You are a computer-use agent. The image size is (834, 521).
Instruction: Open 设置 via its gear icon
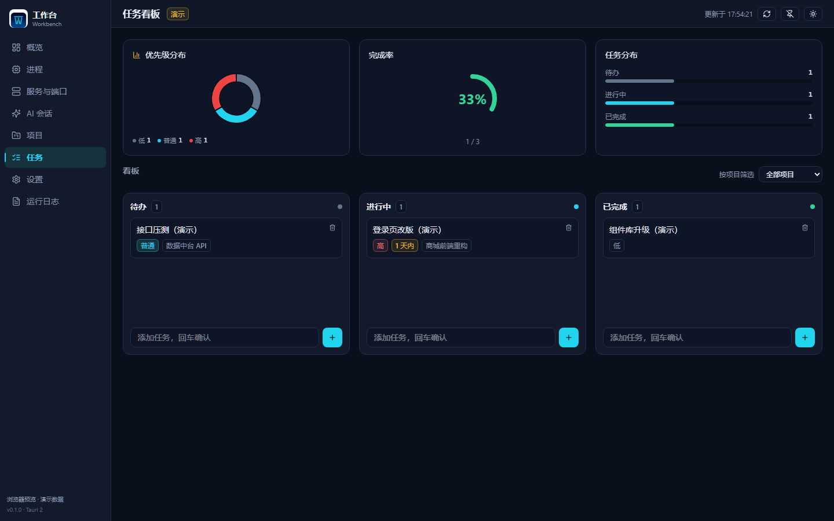click(16, 179)
